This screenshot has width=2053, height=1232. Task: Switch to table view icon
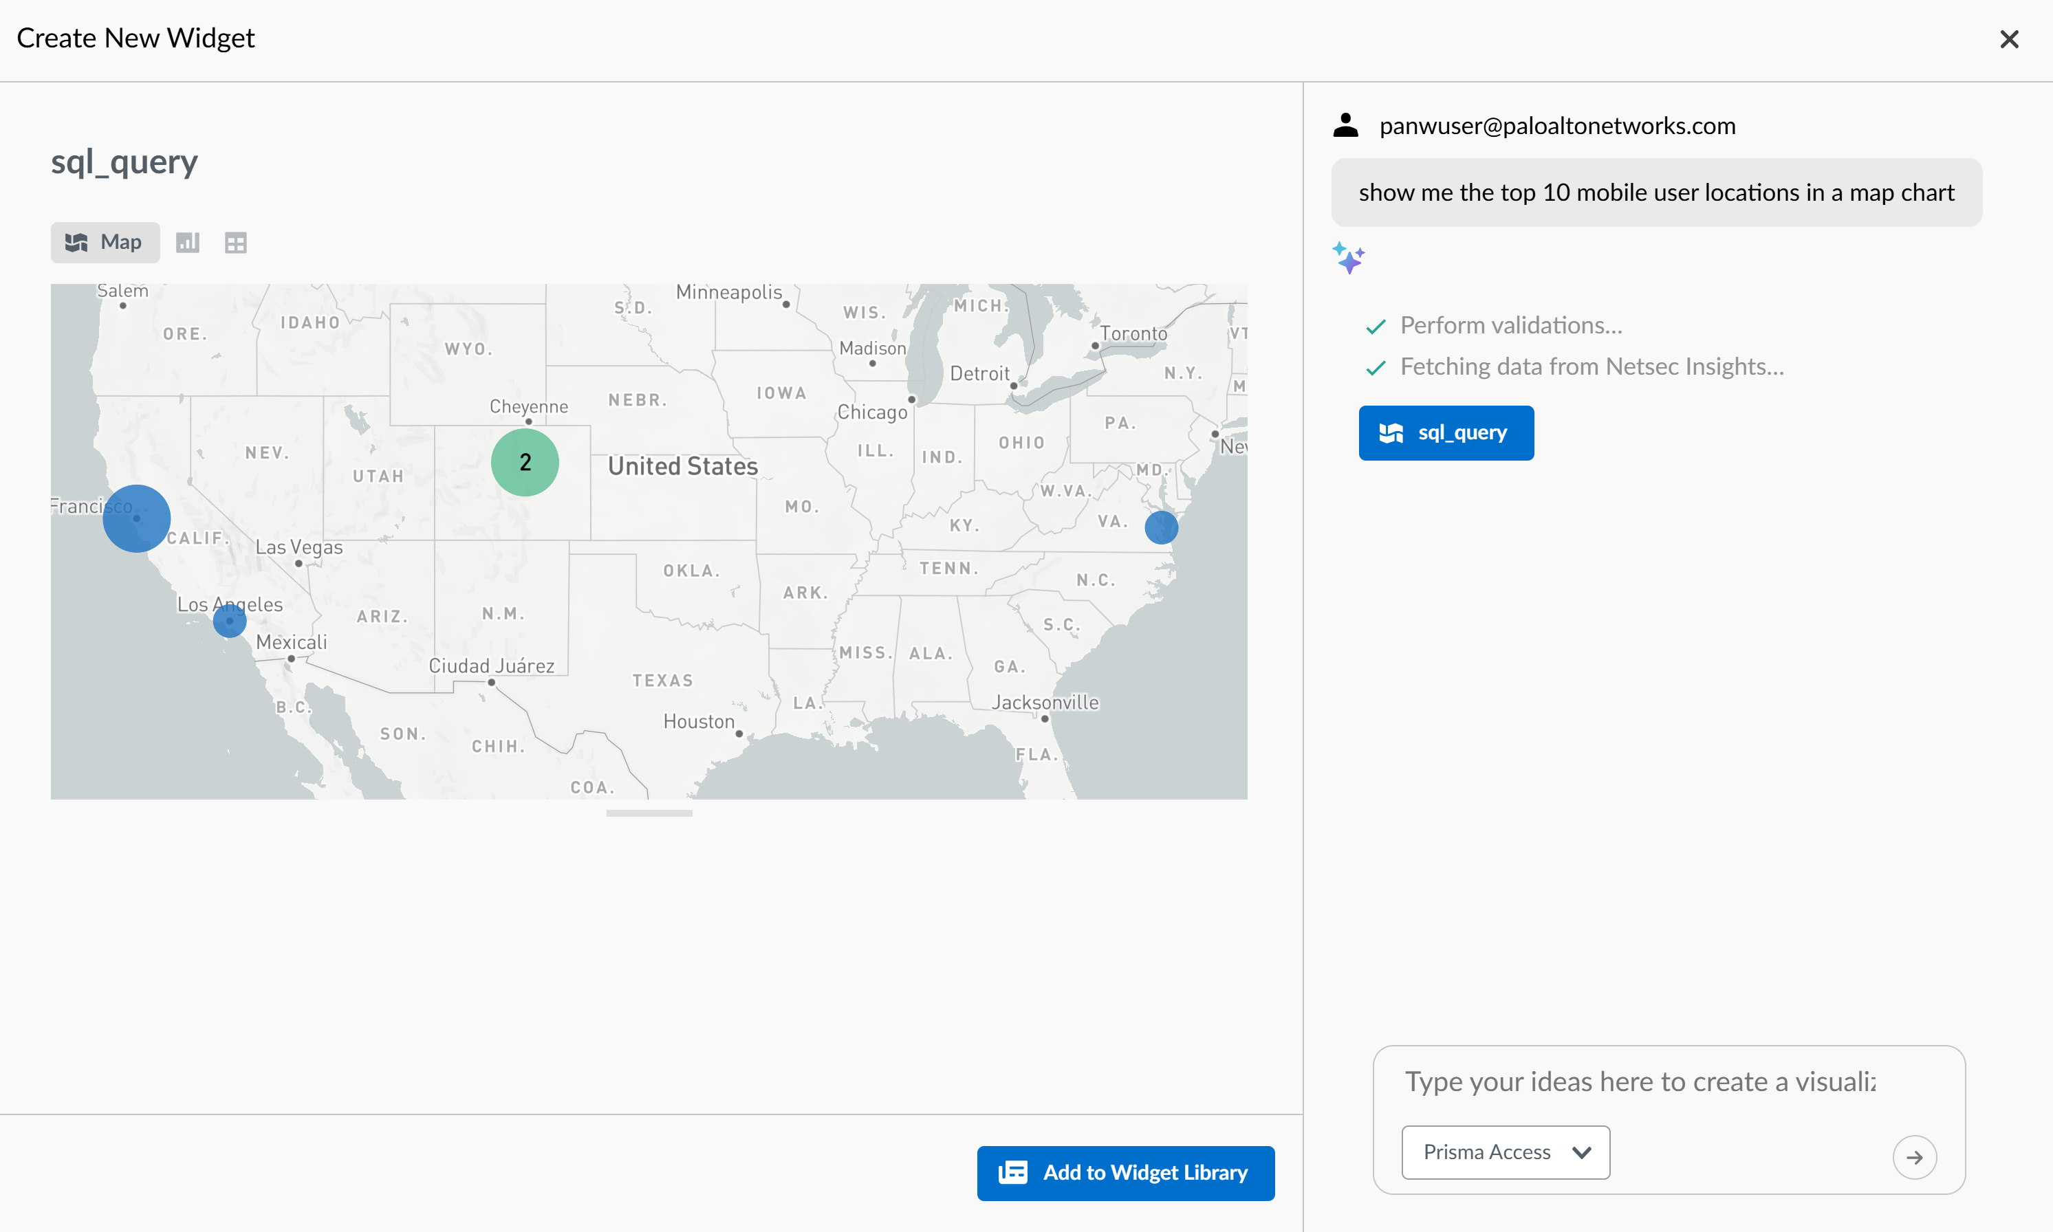[236, 243]
